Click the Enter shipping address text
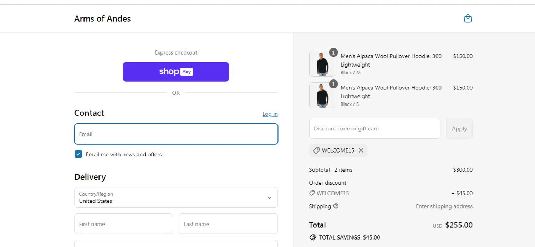This screenshot has width=535, height=247. coord(444,206)
